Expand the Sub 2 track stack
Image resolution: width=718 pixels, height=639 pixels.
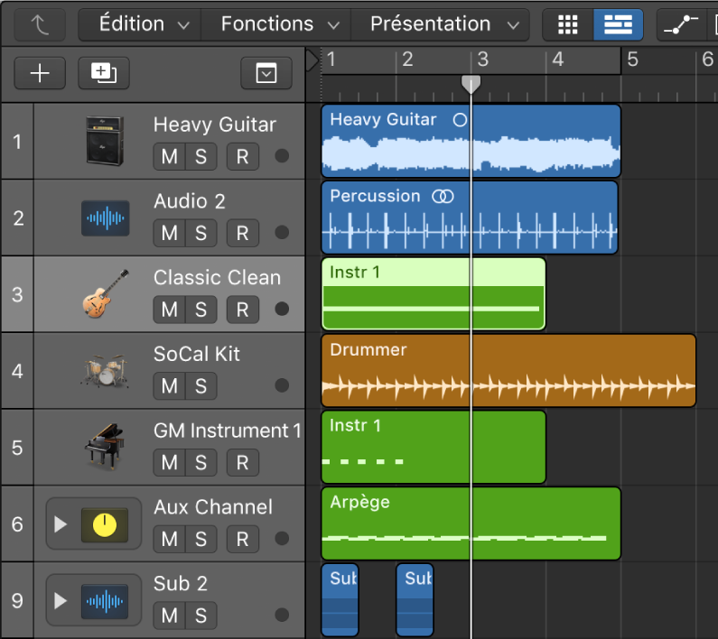click(x=61, y=600)
